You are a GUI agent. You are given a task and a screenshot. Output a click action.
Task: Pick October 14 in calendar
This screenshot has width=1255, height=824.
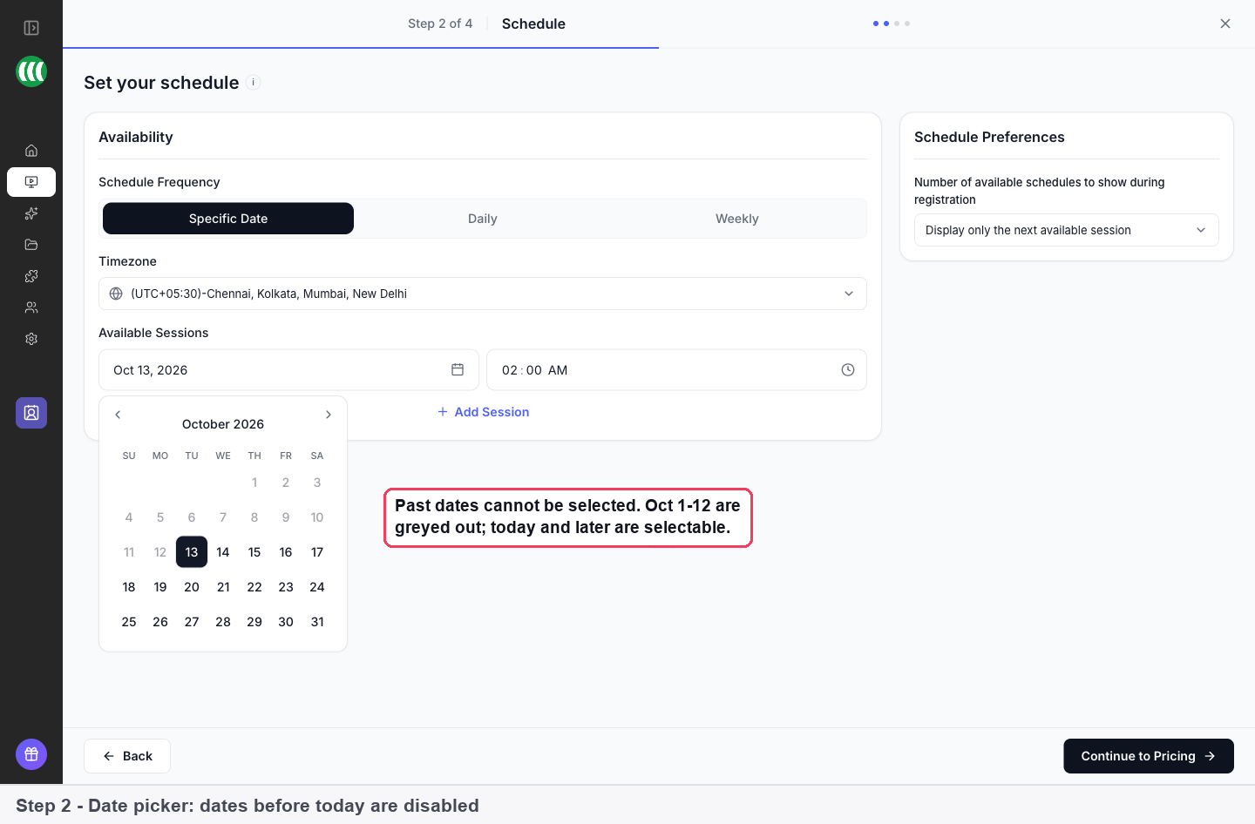point(223,552)
